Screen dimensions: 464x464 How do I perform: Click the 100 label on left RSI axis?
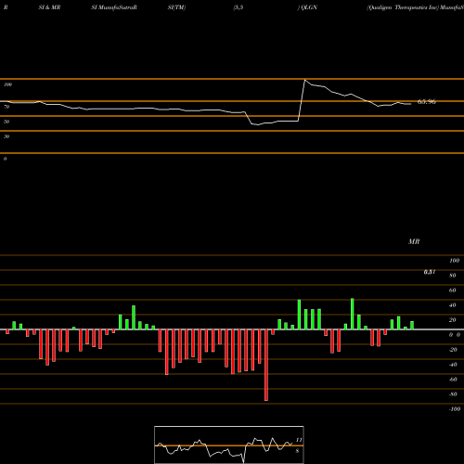pyautogui.click(x=7, y=84)
